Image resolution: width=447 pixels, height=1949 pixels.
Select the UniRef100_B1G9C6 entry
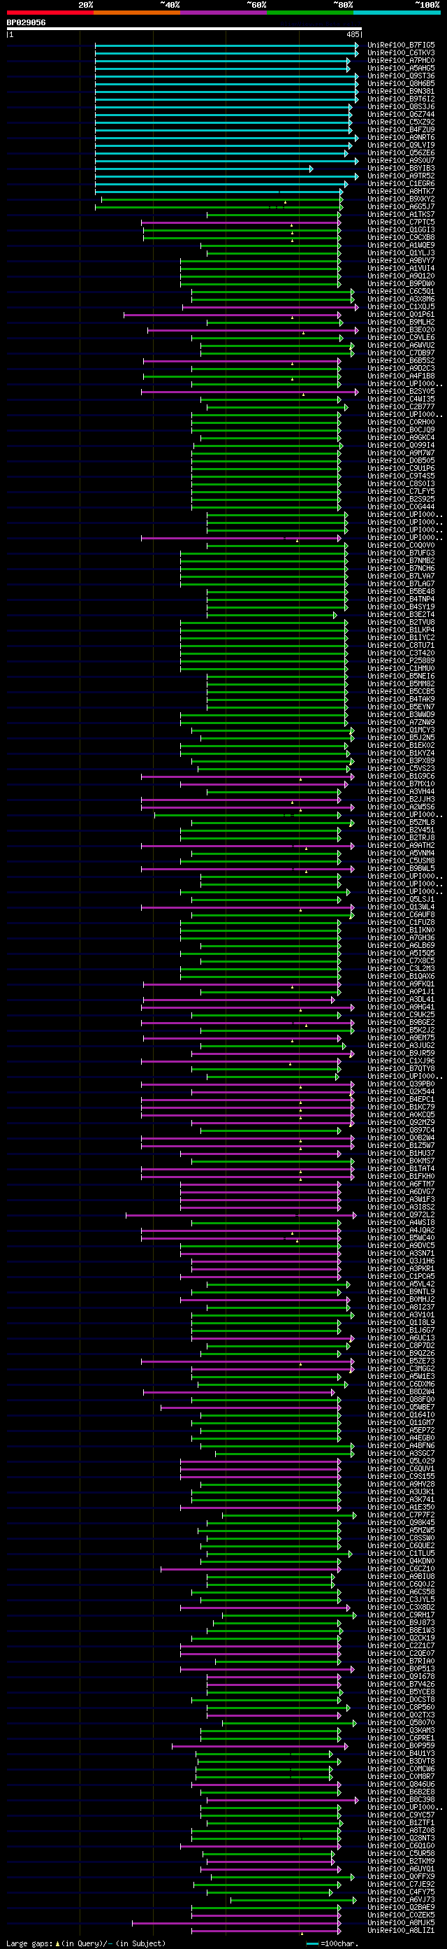[x=401, y=777]
